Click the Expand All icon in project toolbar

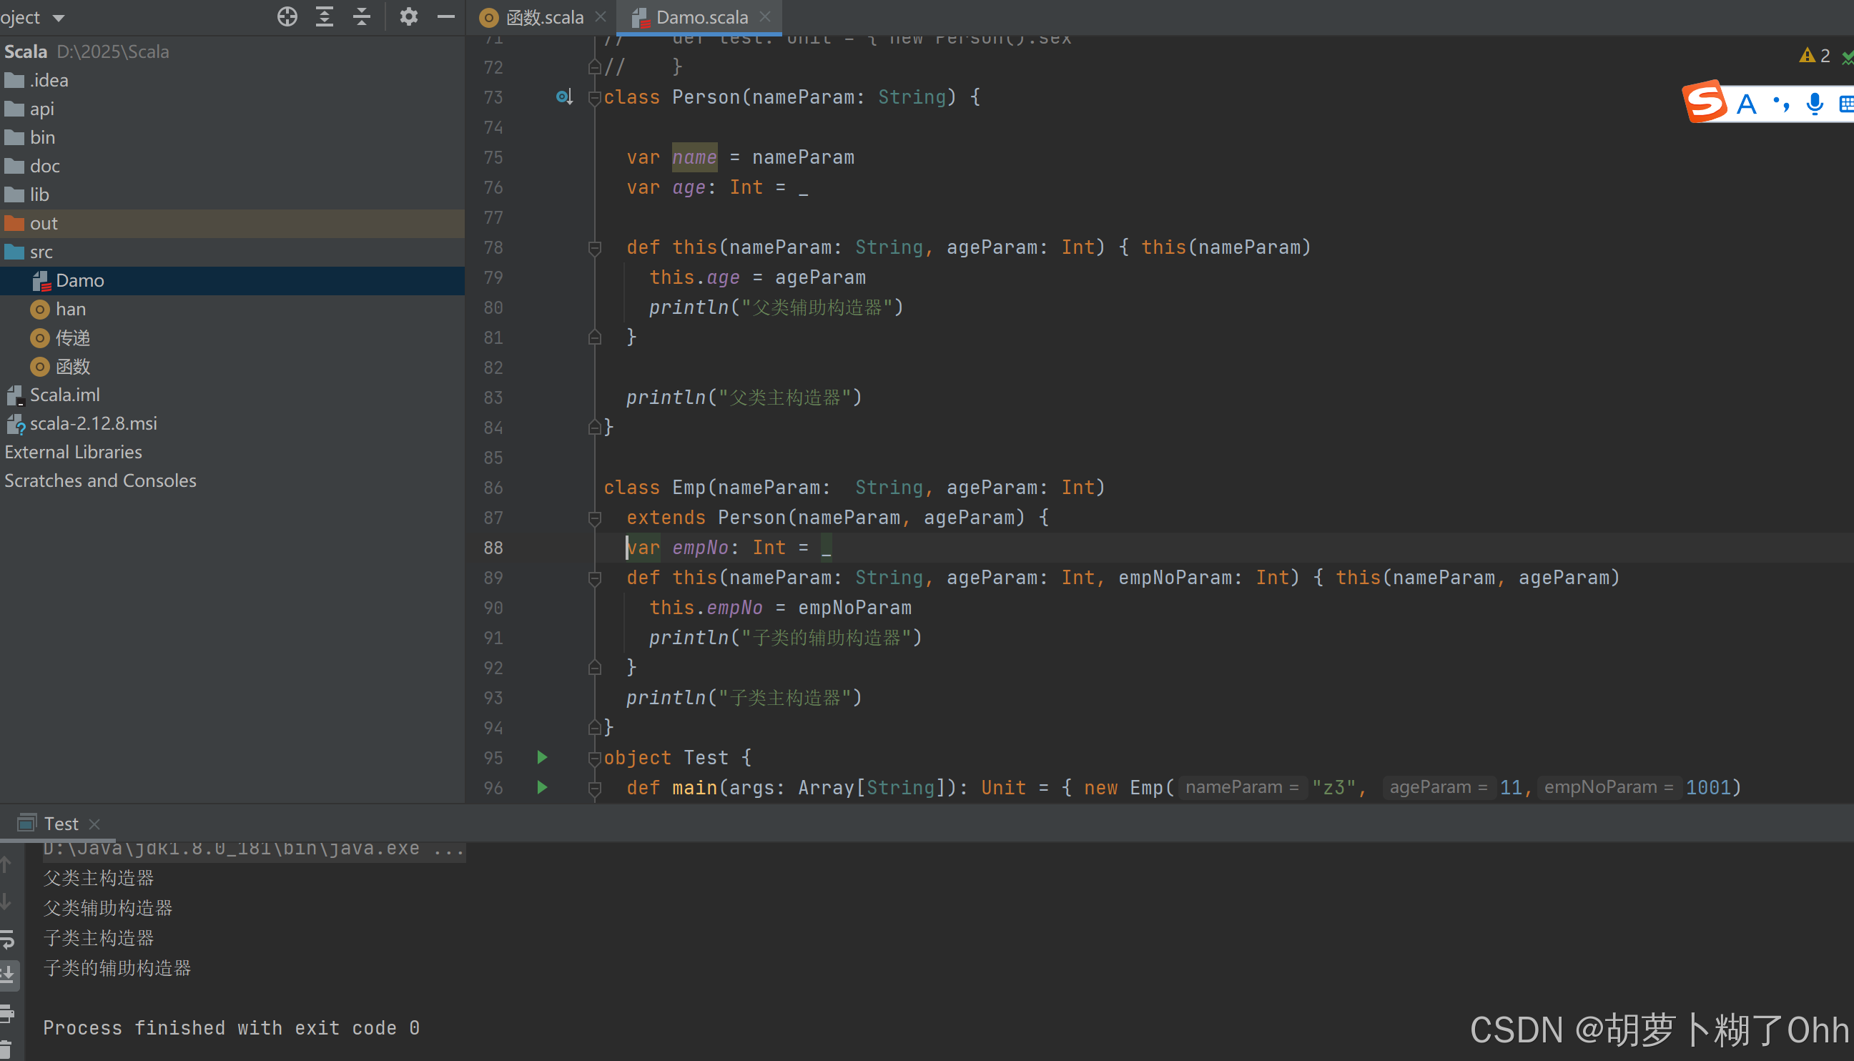(x=325, y=16)
